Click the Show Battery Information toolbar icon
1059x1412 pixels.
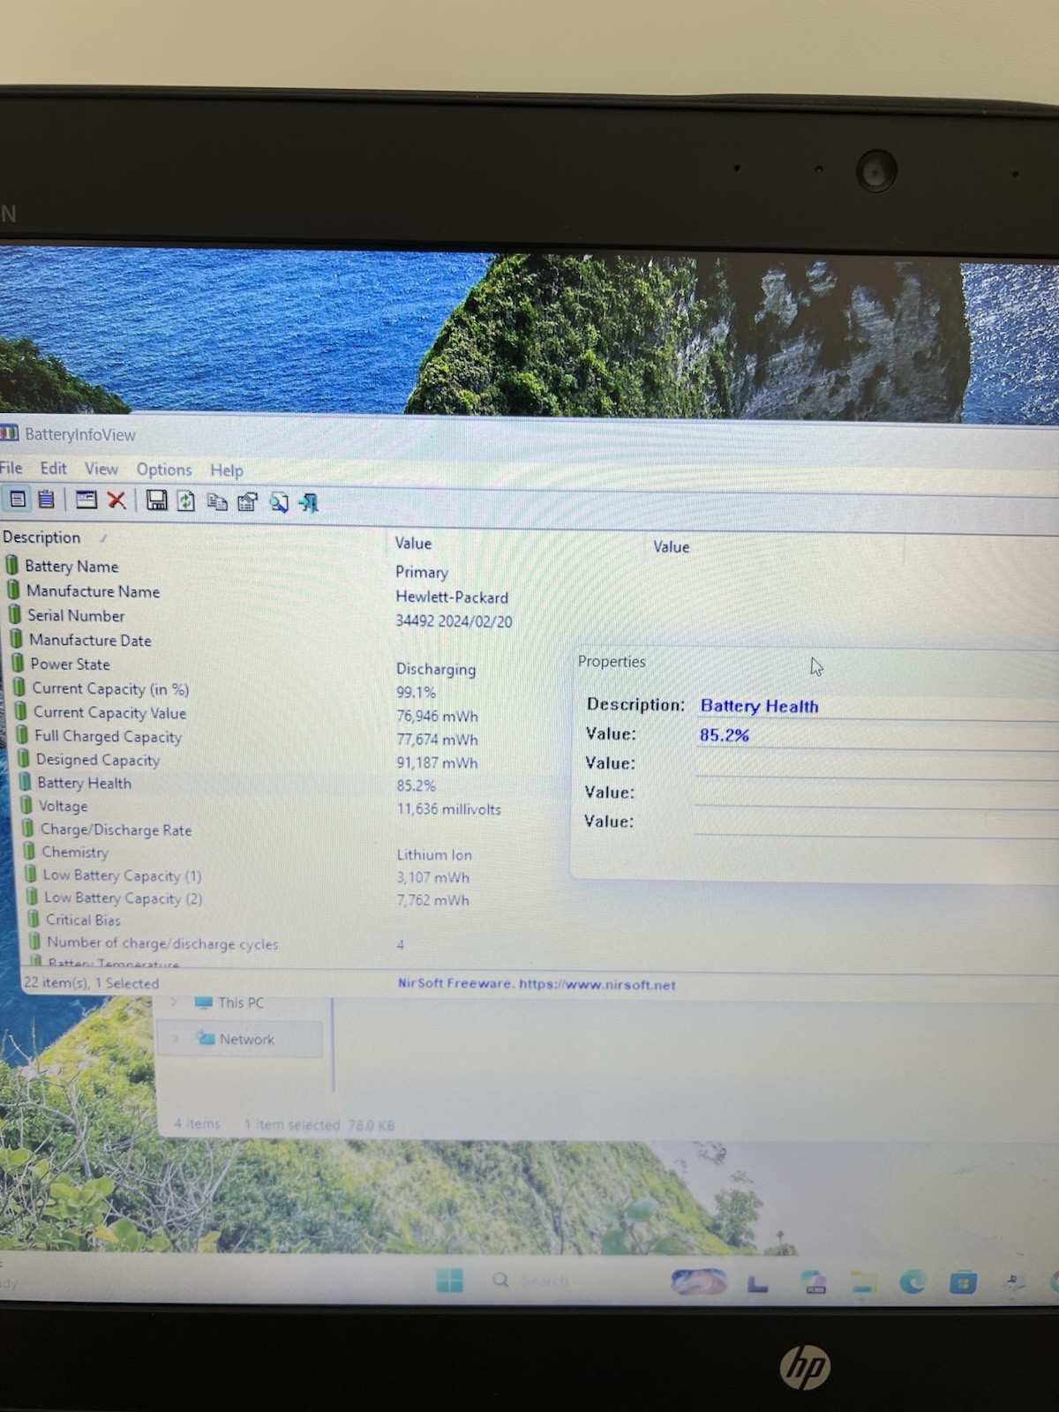[x=18, y=499]
